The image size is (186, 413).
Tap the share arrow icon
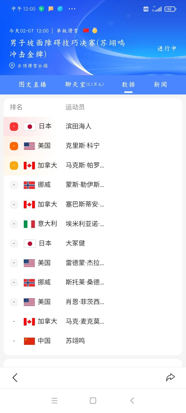170,377
